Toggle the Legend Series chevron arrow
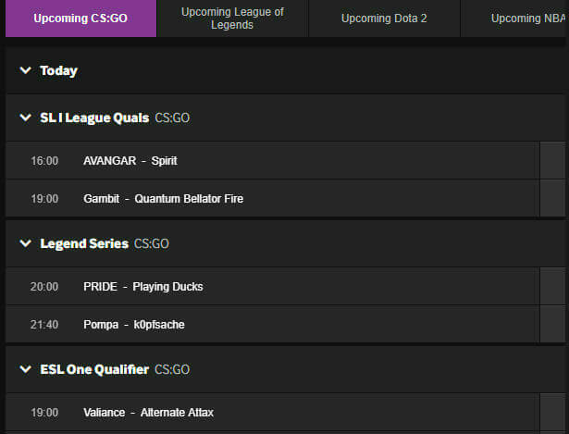 [x=26, y=243]
